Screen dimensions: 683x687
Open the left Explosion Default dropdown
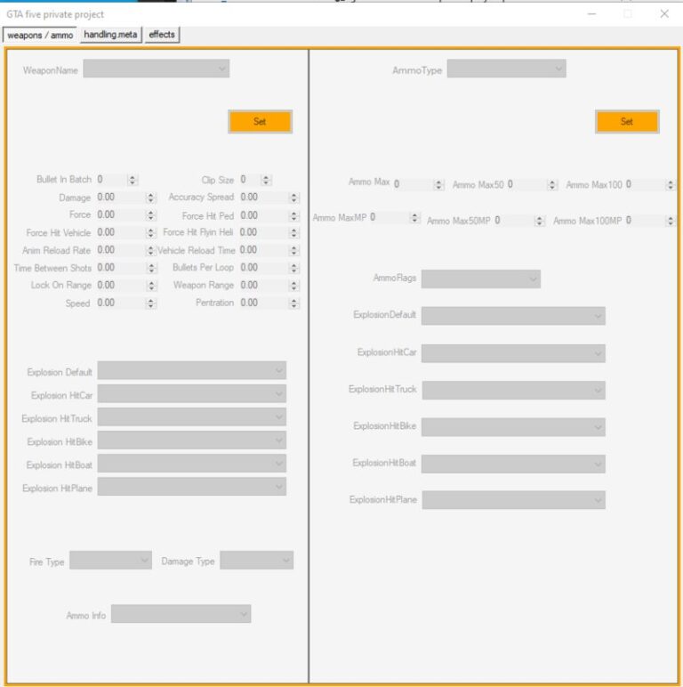coord(191,371)
